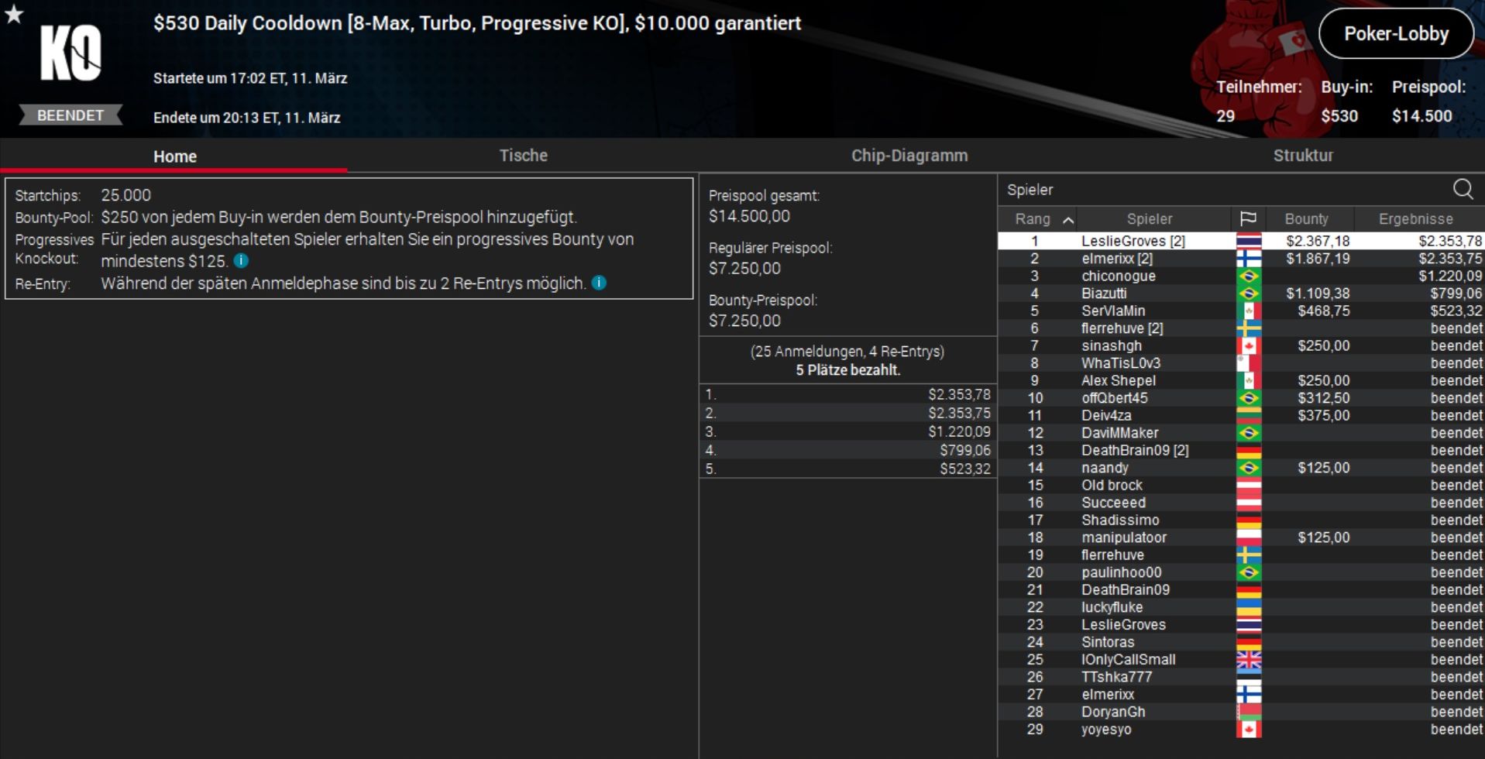Click the Spieler column header
Viewport: 1485px width, 759px height.
coord(1150,219)
